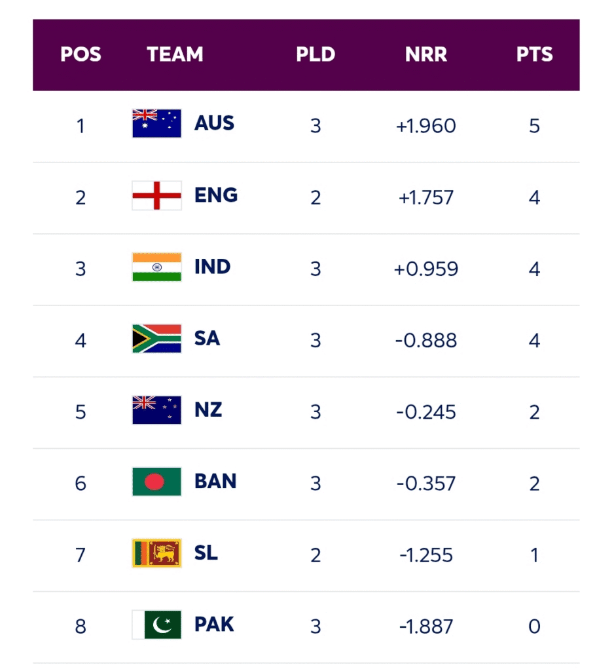
Task: Select the New Zealand flag icon
Action: point(156,411)
